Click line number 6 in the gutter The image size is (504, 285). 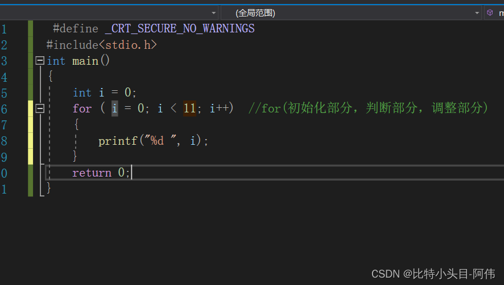coord(4,109)
